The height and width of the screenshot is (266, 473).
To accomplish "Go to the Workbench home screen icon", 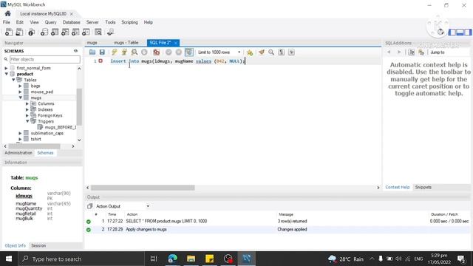I will (x=7, y=13).
